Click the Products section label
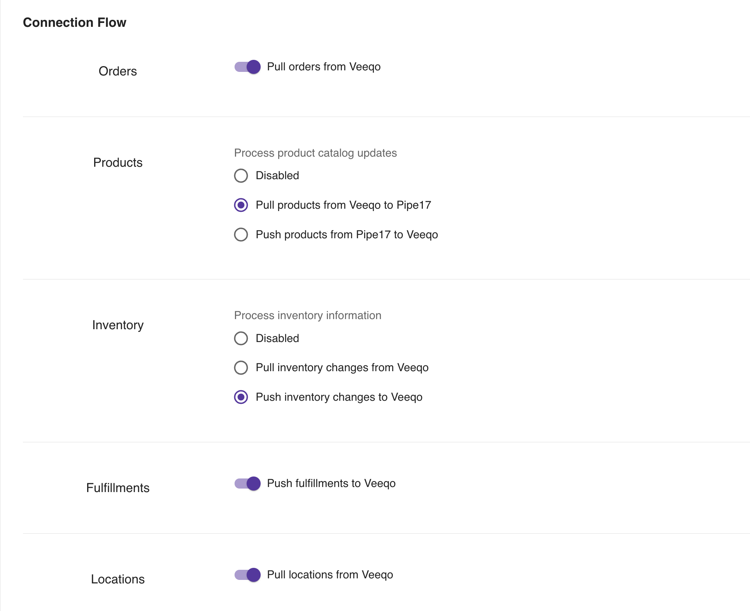 [118, 162]
